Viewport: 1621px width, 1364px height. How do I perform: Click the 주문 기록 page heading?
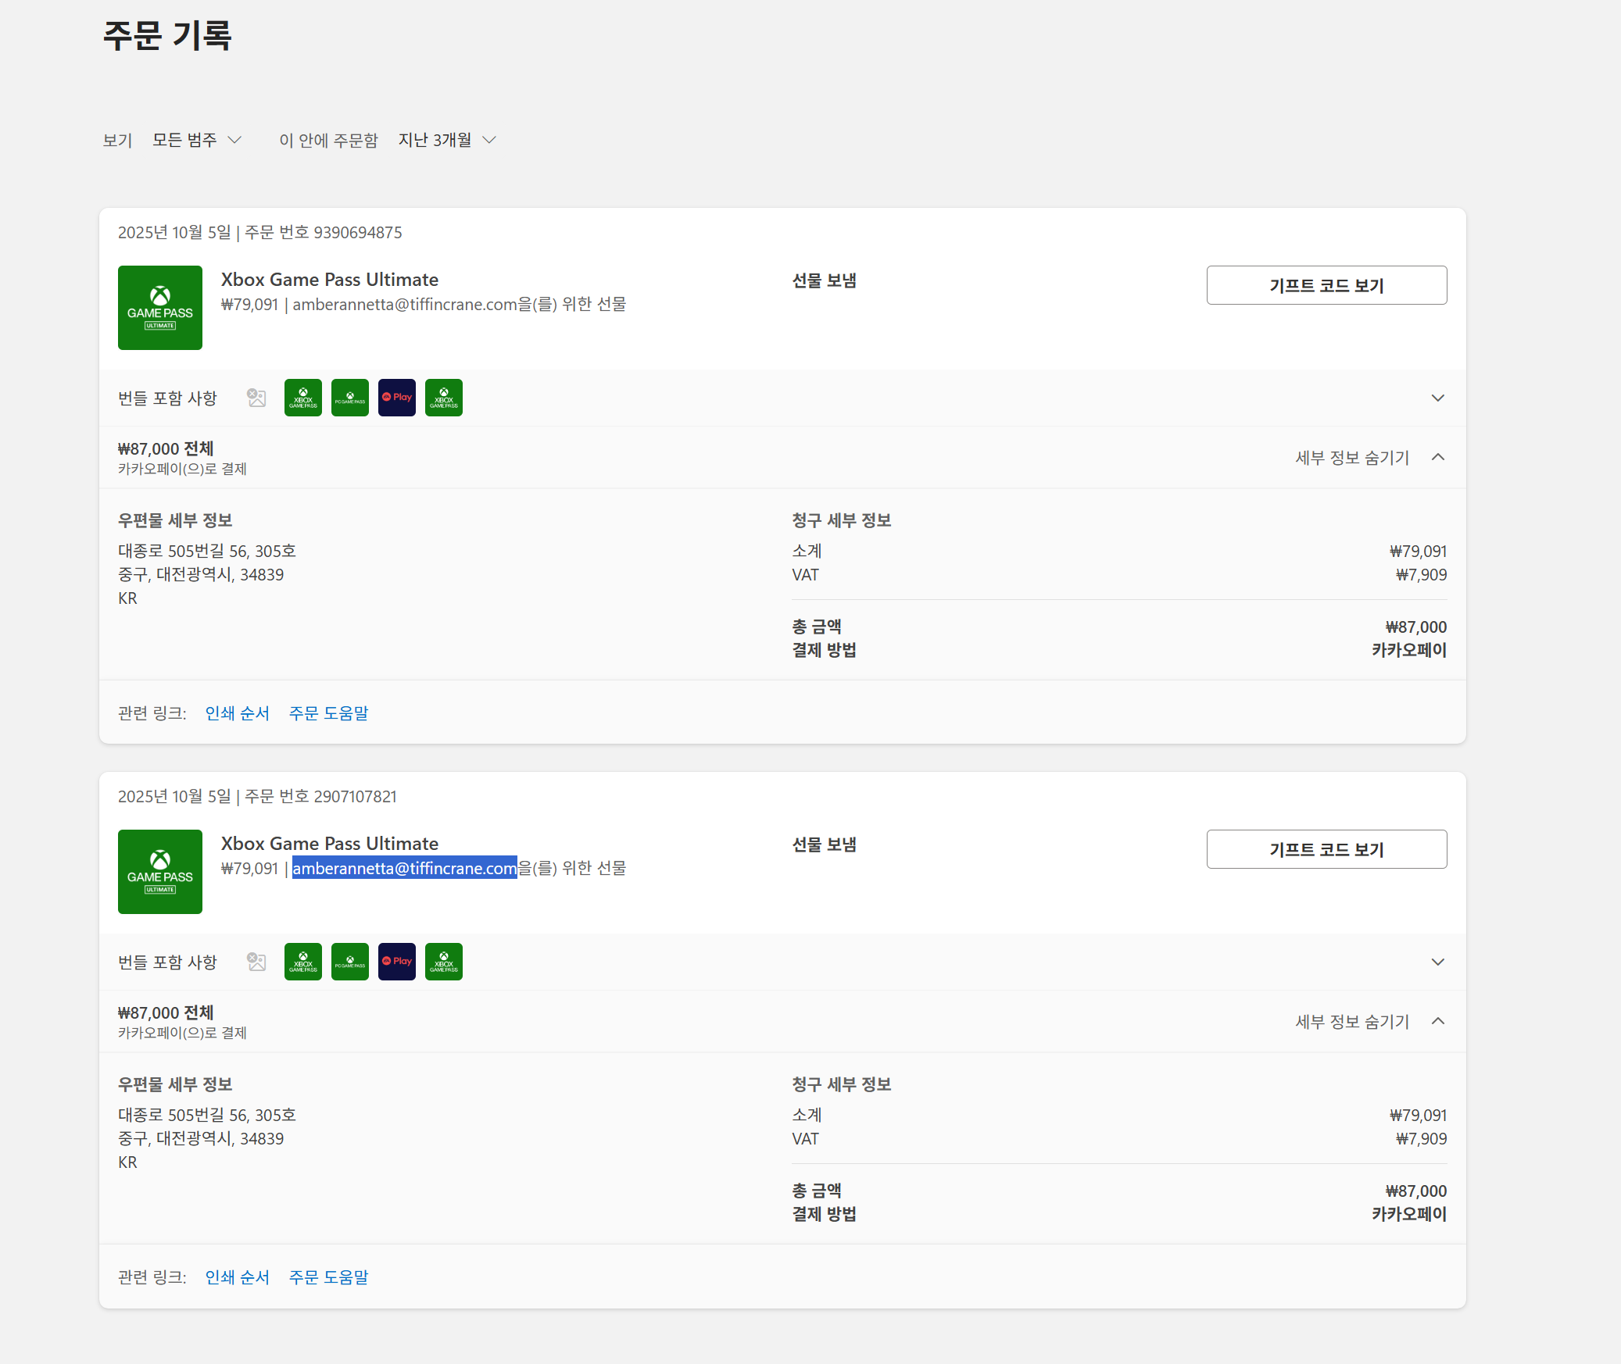(167, 36)
